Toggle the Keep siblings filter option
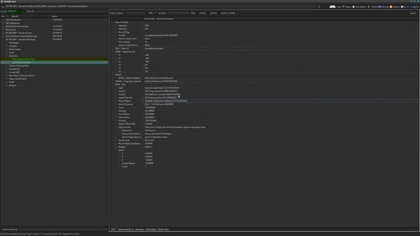420x236 pixels. (x=213, y=13)
